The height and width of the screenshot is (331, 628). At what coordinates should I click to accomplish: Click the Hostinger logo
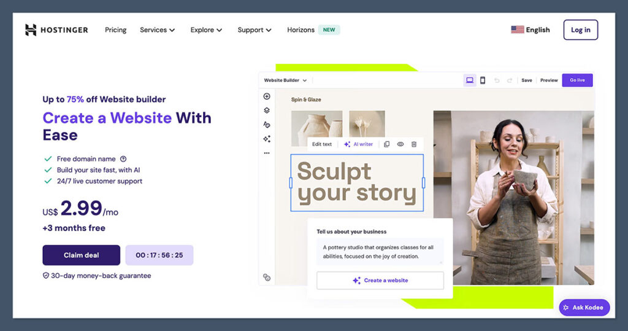[56, 29]
